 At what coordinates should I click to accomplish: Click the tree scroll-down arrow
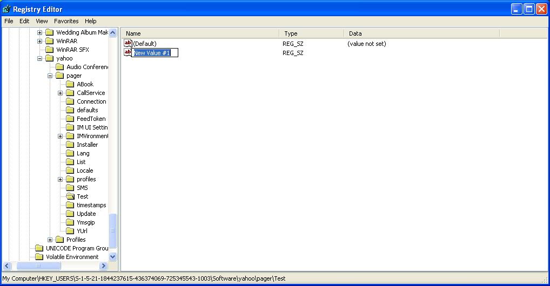tap(113, 256)
